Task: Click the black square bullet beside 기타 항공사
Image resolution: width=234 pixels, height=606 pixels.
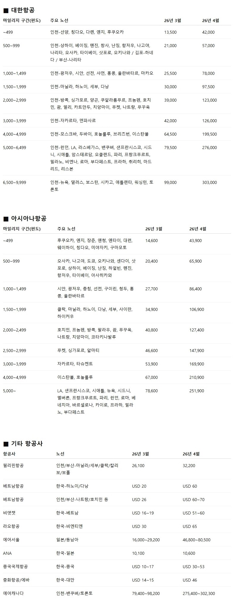Action: pos(6,444)
